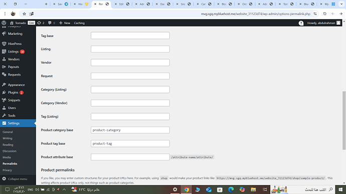Go to Plugins in the sidebar
Viewport: 346px width, 194px height.
point(13,92)
